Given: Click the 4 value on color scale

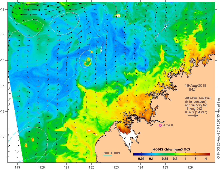Looking at the screenshot, I should tap(206, 159).
